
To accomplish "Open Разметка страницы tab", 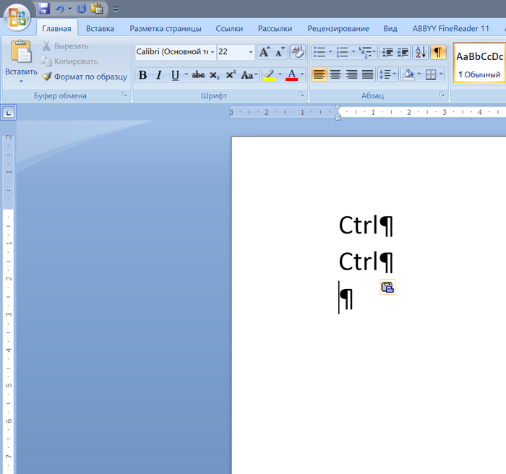I will coord(166,28).
